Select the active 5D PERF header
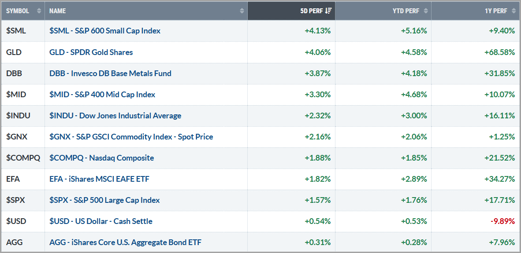This screenshot has width=521, height=253. pyautogui.click(x=311, y=11)
